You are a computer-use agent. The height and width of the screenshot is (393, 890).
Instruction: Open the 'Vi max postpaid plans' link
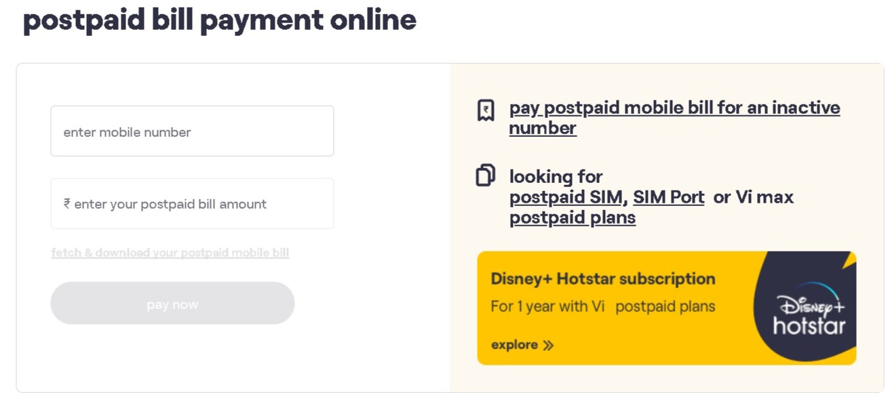pyautogui.click(x=572, y=218)
